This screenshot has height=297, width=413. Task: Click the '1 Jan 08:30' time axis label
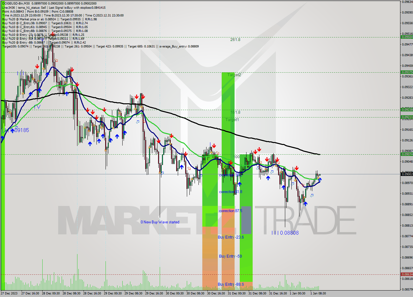point(318,293)
